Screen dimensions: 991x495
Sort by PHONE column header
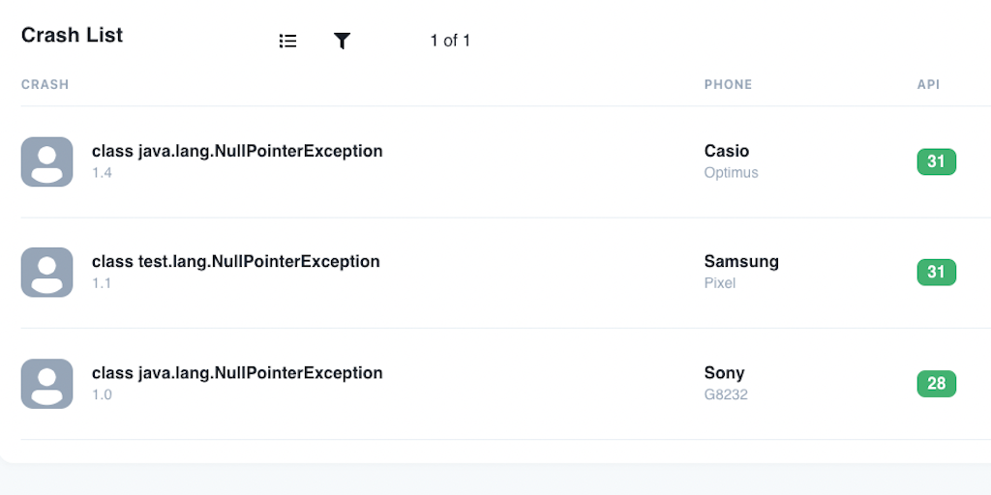coord(728,84)
